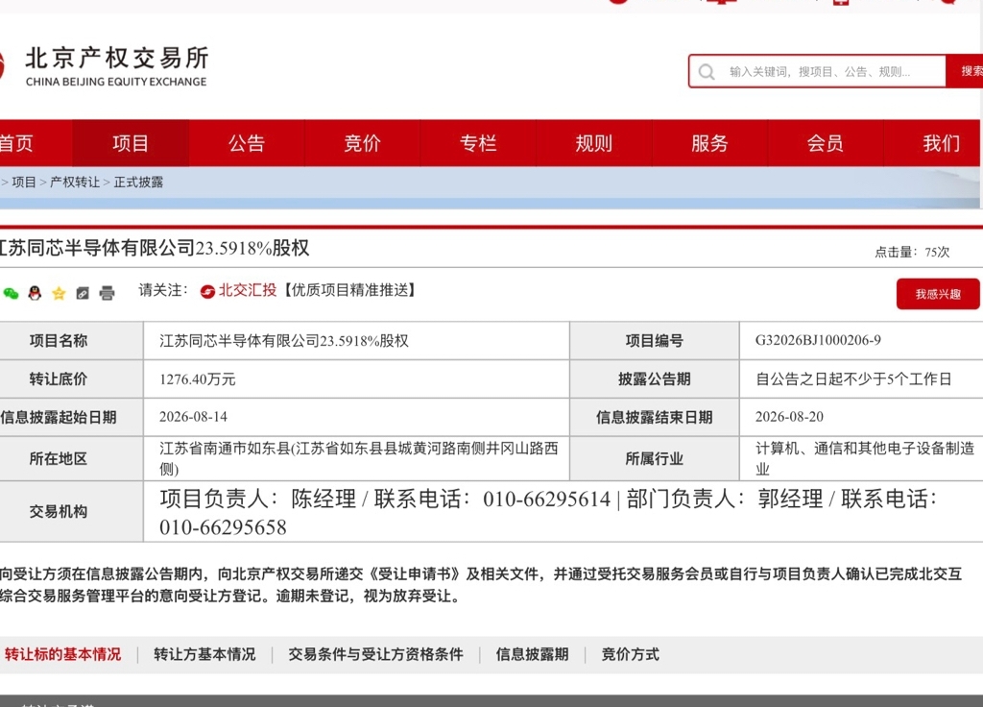This screenshot has width=983, height=707.
Task: Click the 信息披露起始日期 row label
Action: tap(59, 417)
